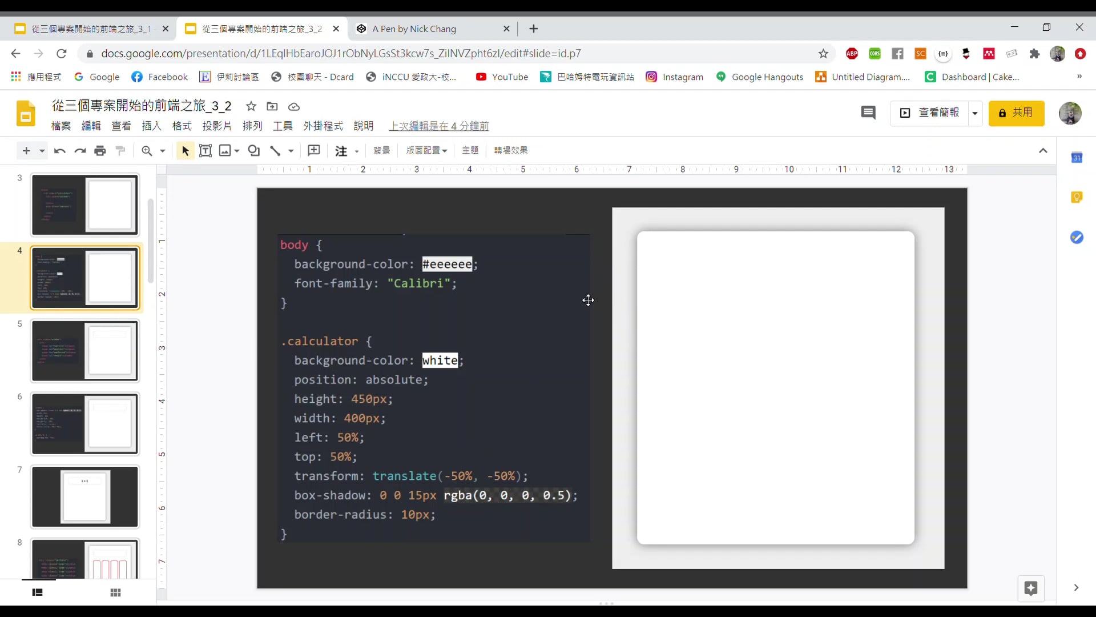Open the 插入 menu

(x=151, y=126)
